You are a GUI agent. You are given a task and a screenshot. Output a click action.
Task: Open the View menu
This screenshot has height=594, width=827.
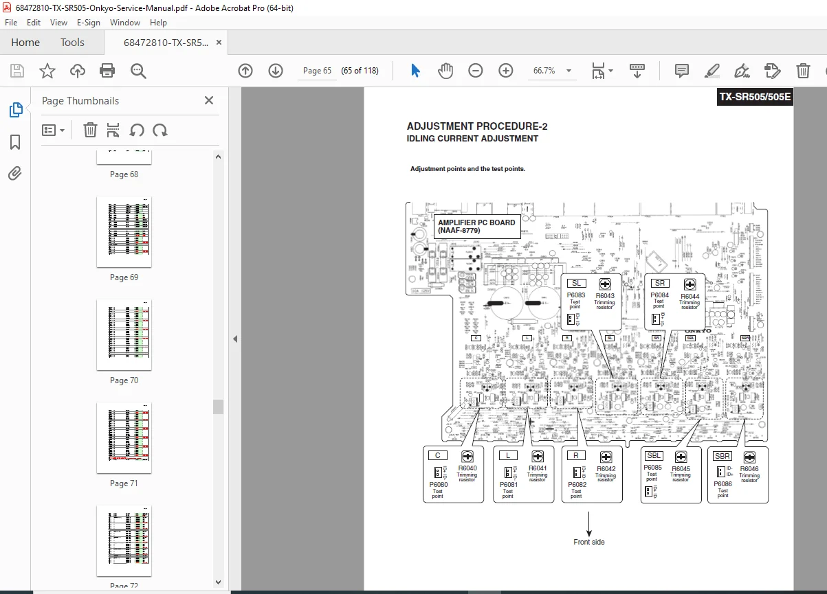58,23
